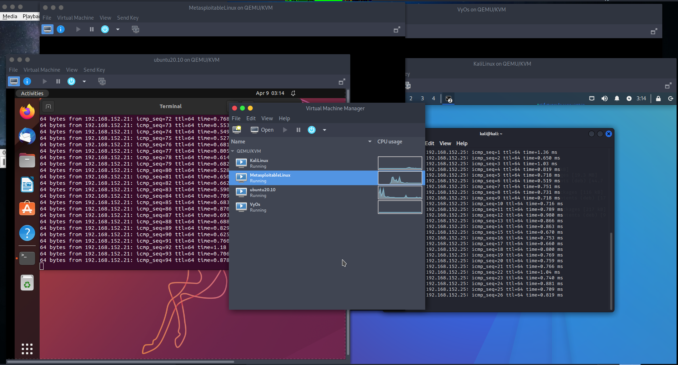Pause the VM in ubuntu20.10 window toolbar
Screen dimensions: 678x365
point(58,81)
